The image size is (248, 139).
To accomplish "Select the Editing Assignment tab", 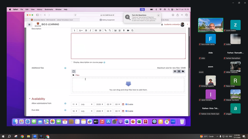I will point(107,20).
